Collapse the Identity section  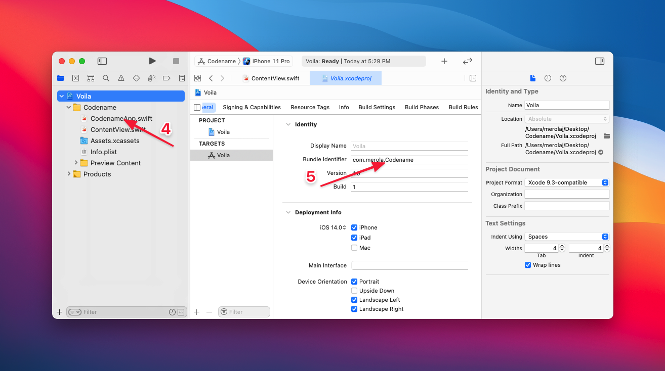[x=288, y=124]
